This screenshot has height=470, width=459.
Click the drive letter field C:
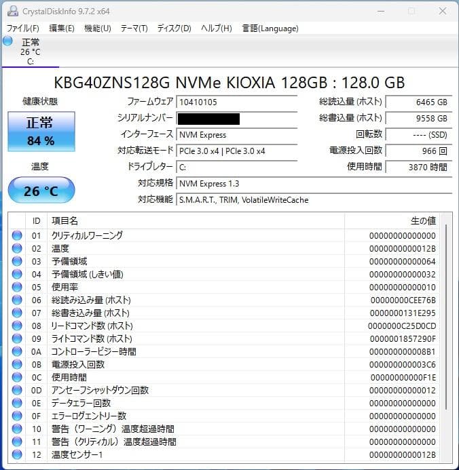pyautogui.click(x=237, y=168)
